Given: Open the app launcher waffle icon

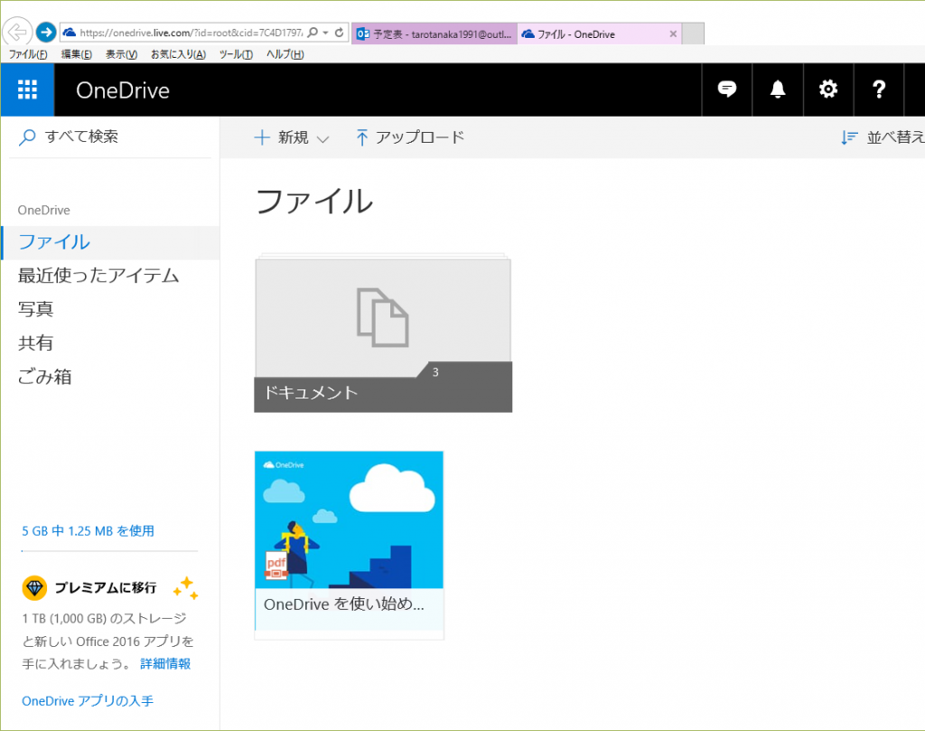Looking at the screenshot, I should pos(27,89).
